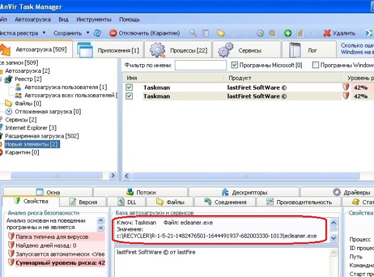Click the user icon of Автозагрузка пользователя
Image resolution: width=374 pixels, height=277 pixels.
[x=18, y=87]
